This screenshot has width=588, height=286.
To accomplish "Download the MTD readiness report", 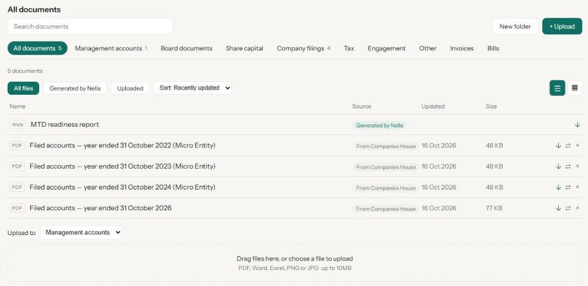I will pos(577,125).
